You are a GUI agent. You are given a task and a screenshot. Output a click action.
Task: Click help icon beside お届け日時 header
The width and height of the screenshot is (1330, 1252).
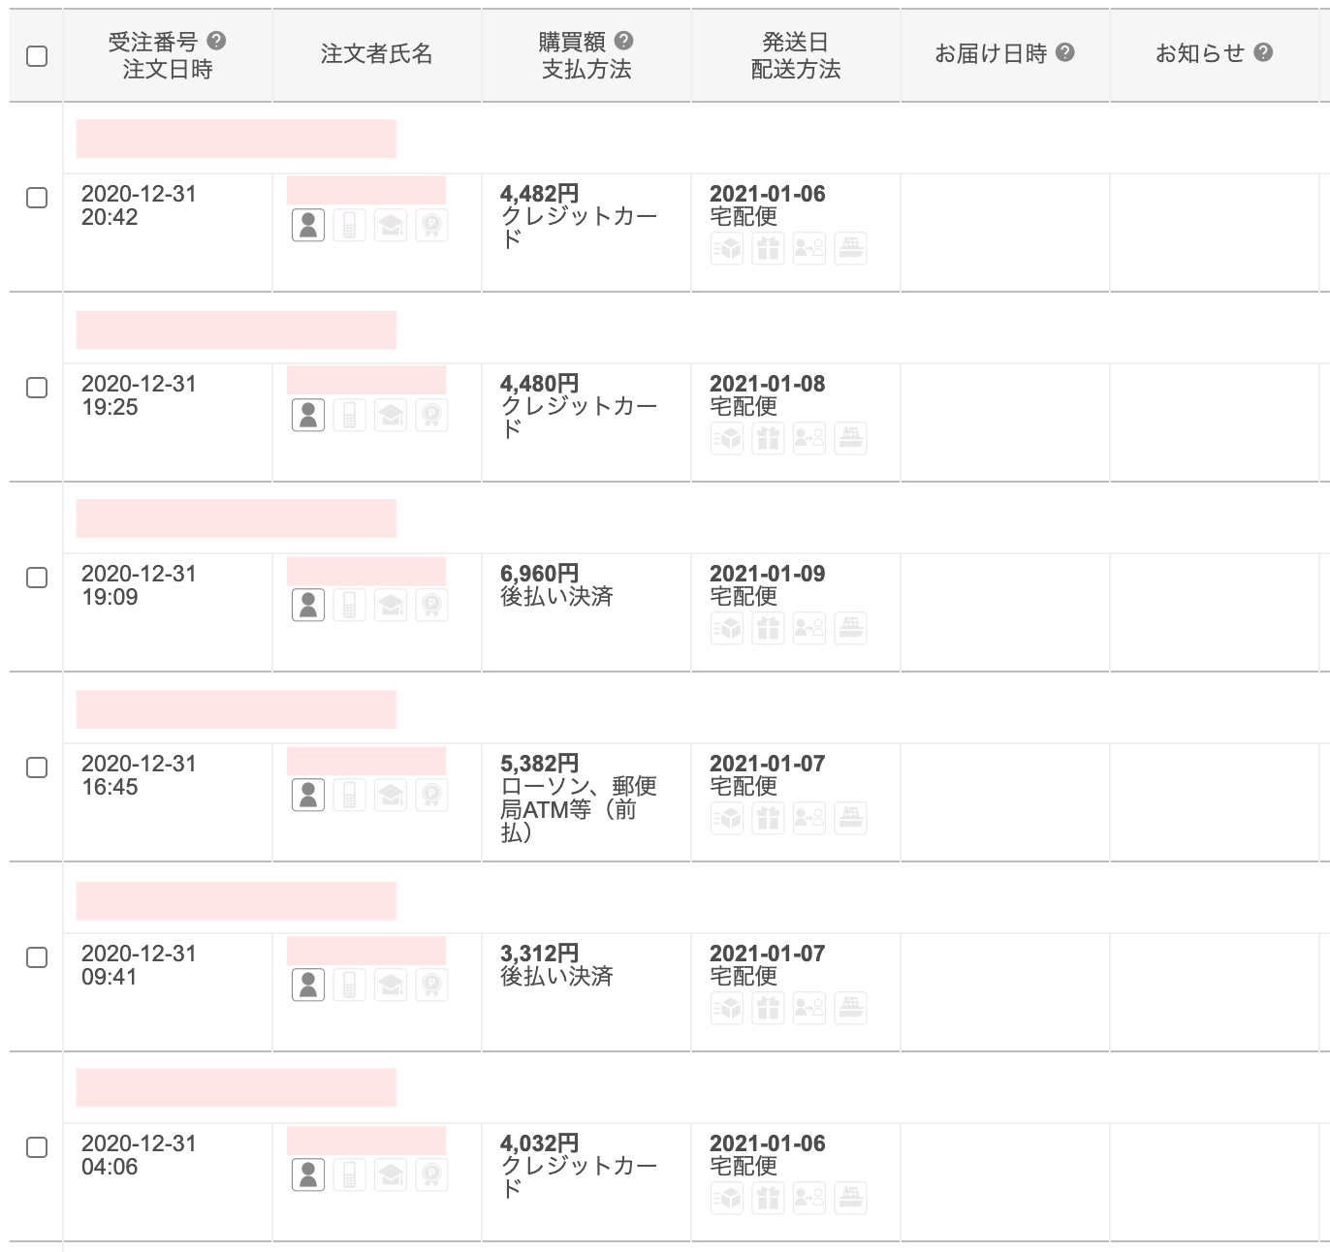pyautogui.click(x=1065, y=52)
